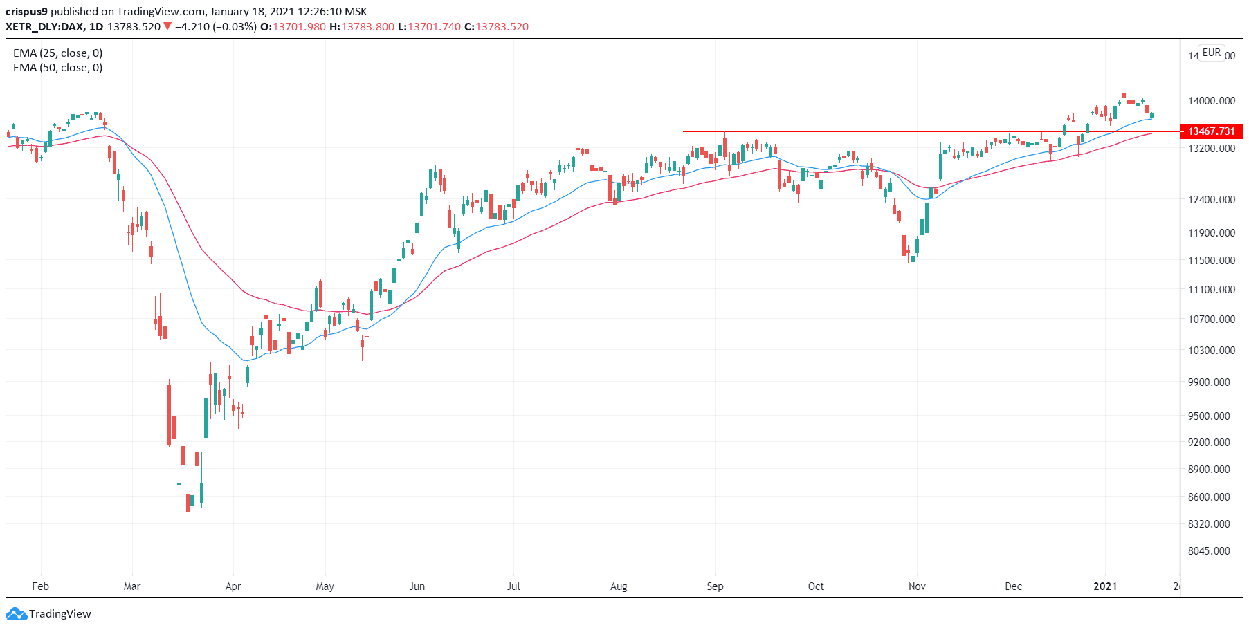The image size is (1249, 630).
Task: Click the bold 2021 time axis label
Action: pyautogui.click(x=1105, y=586)
